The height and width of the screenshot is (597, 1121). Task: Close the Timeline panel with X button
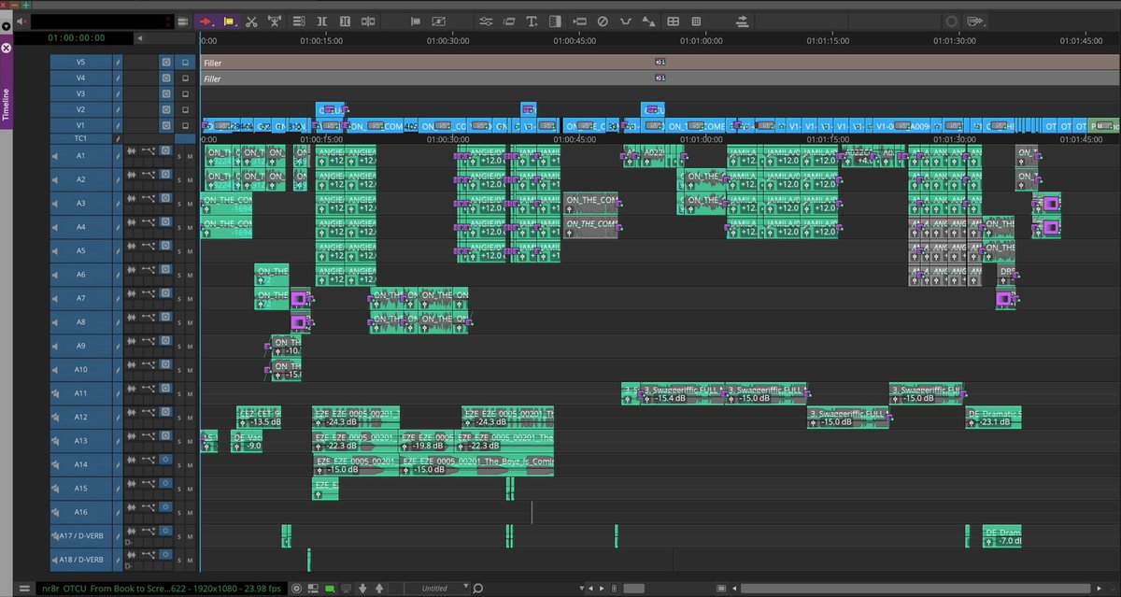pos(6,47)
